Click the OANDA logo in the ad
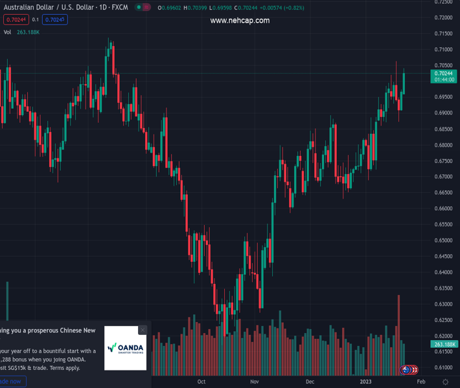This screenshot has width=460, height=388. pos(126,348)
